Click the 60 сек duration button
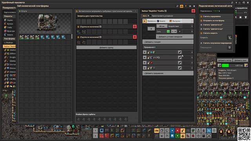This screenshot has height=141, width=251. click(162, 26)
